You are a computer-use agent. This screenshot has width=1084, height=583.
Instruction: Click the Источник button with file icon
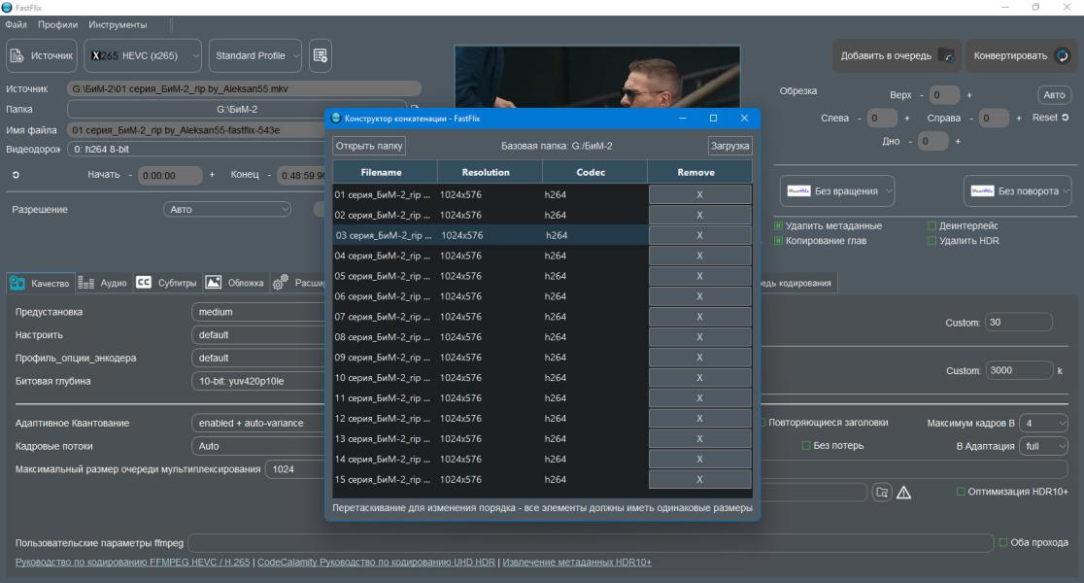[x=42, y=55]
